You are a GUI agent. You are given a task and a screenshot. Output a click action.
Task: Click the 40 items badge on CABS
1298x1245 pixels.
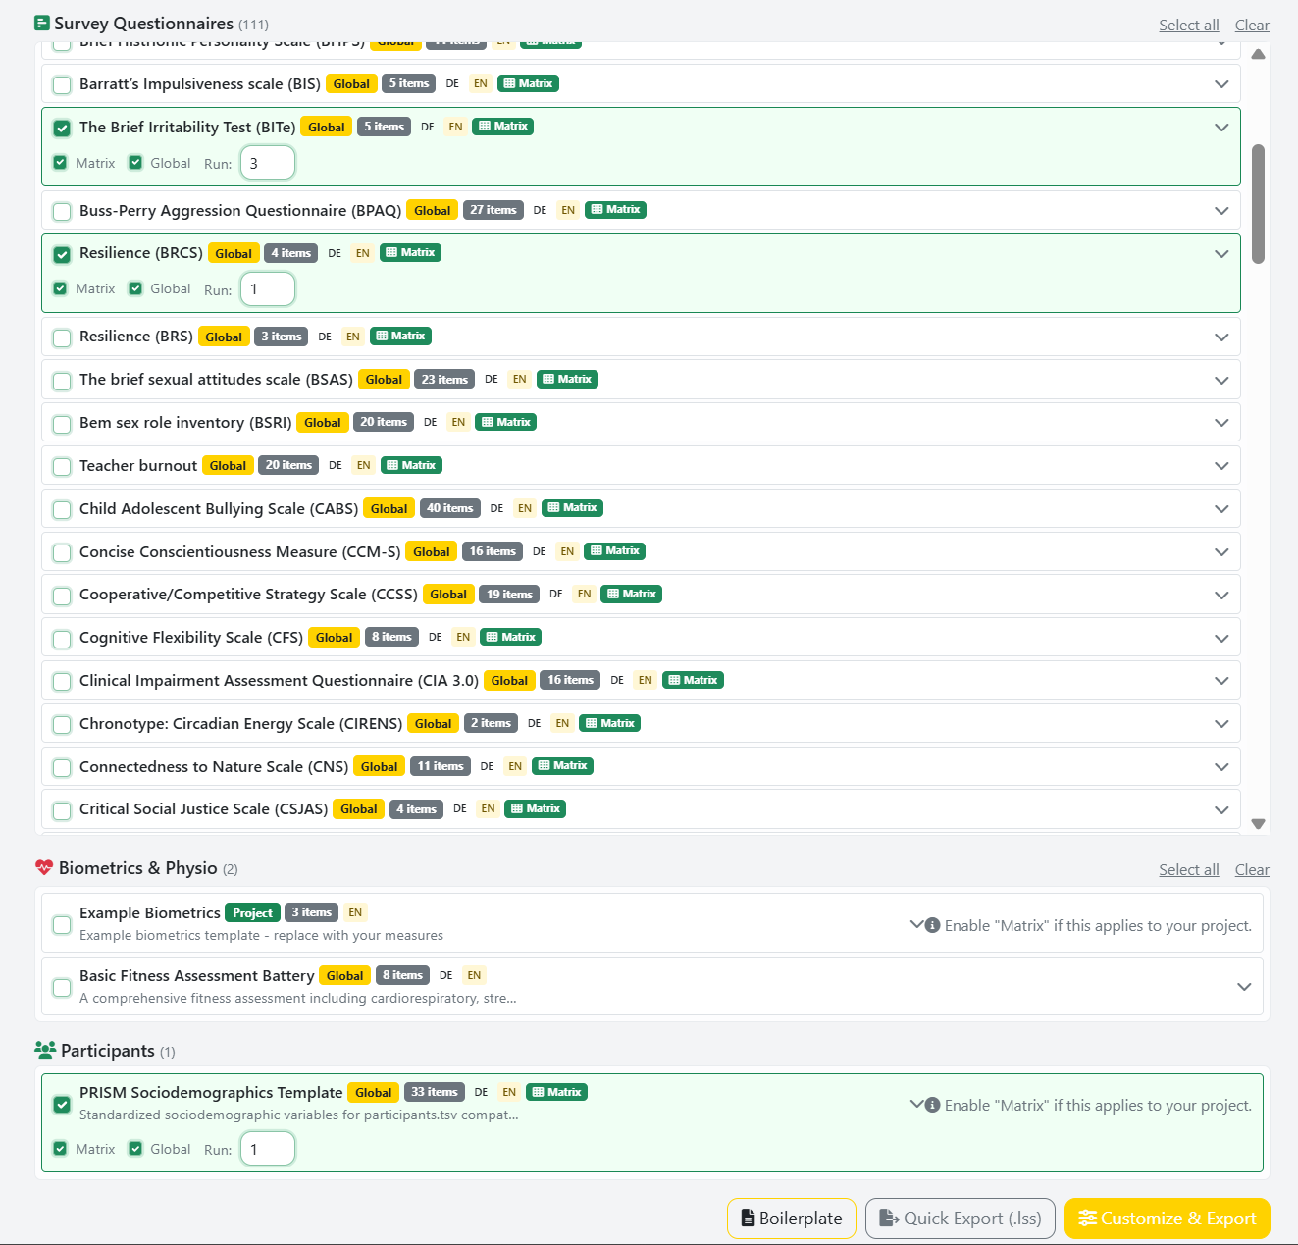449,508
